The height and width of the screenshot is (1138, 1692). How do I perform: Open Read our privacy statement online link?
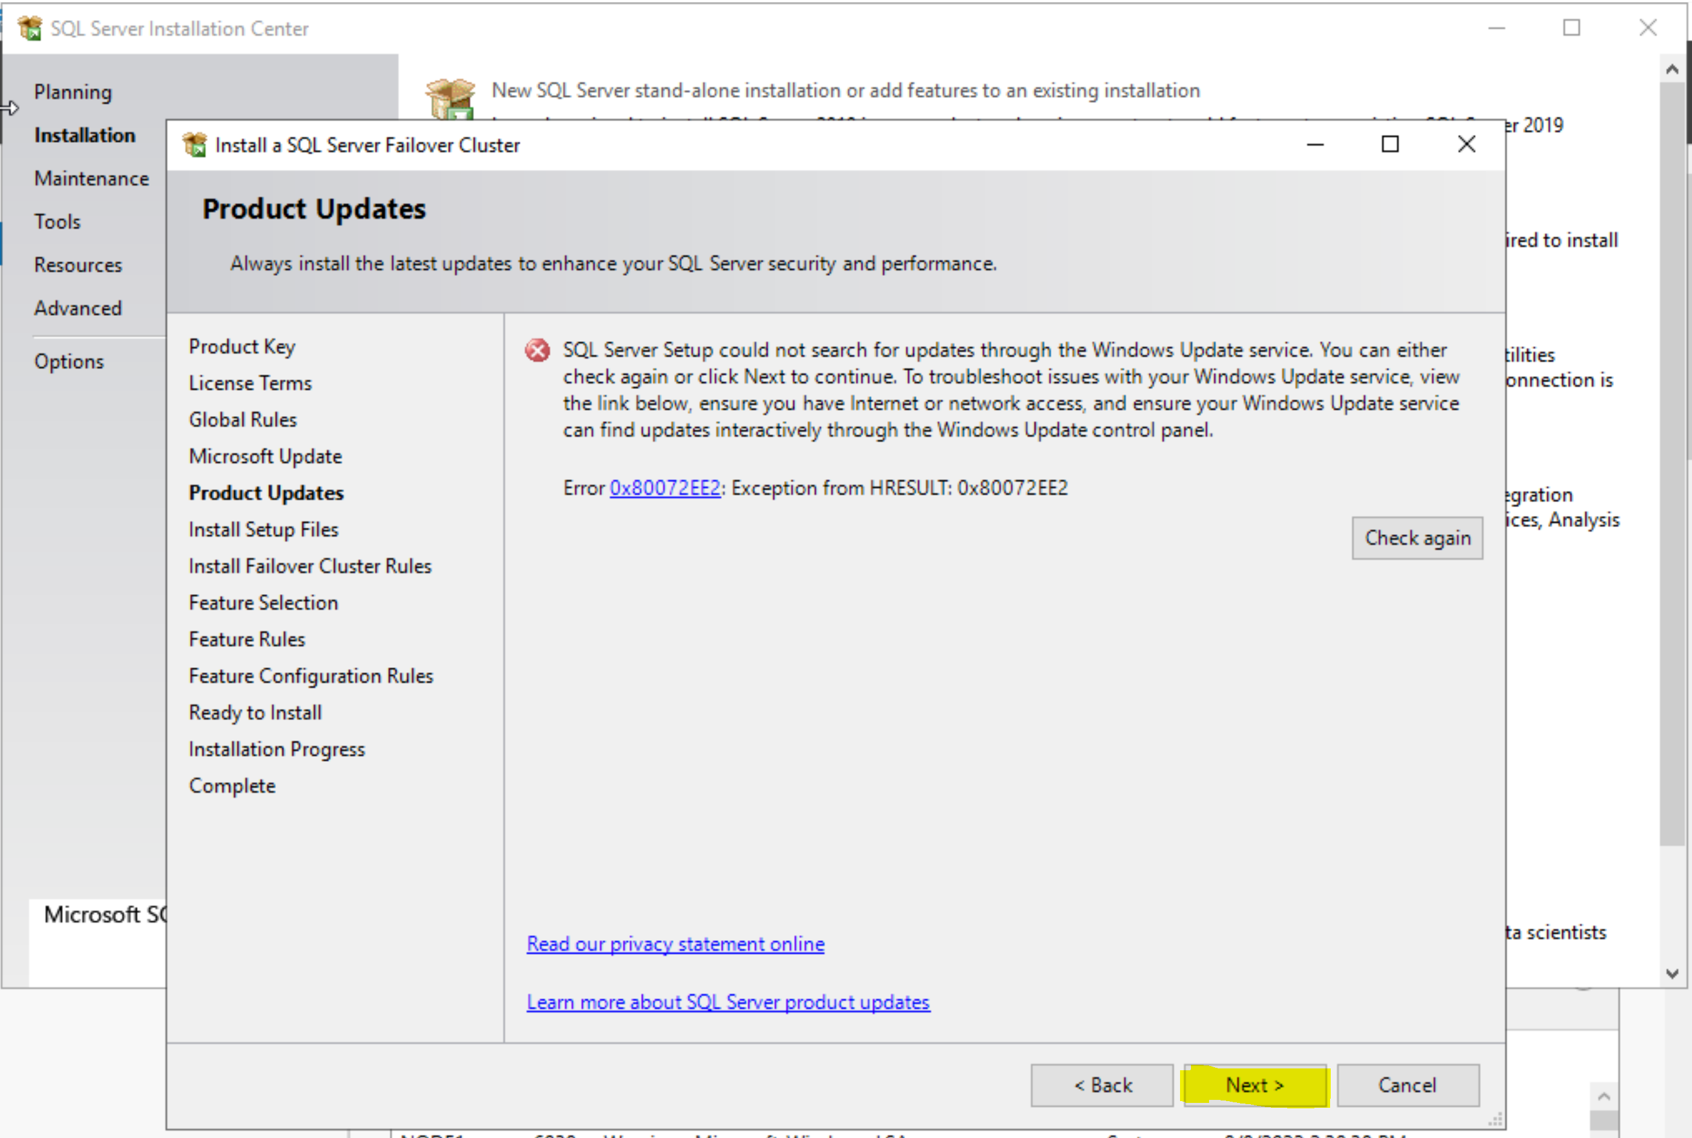pyautogui.click(x=675, y=944)
